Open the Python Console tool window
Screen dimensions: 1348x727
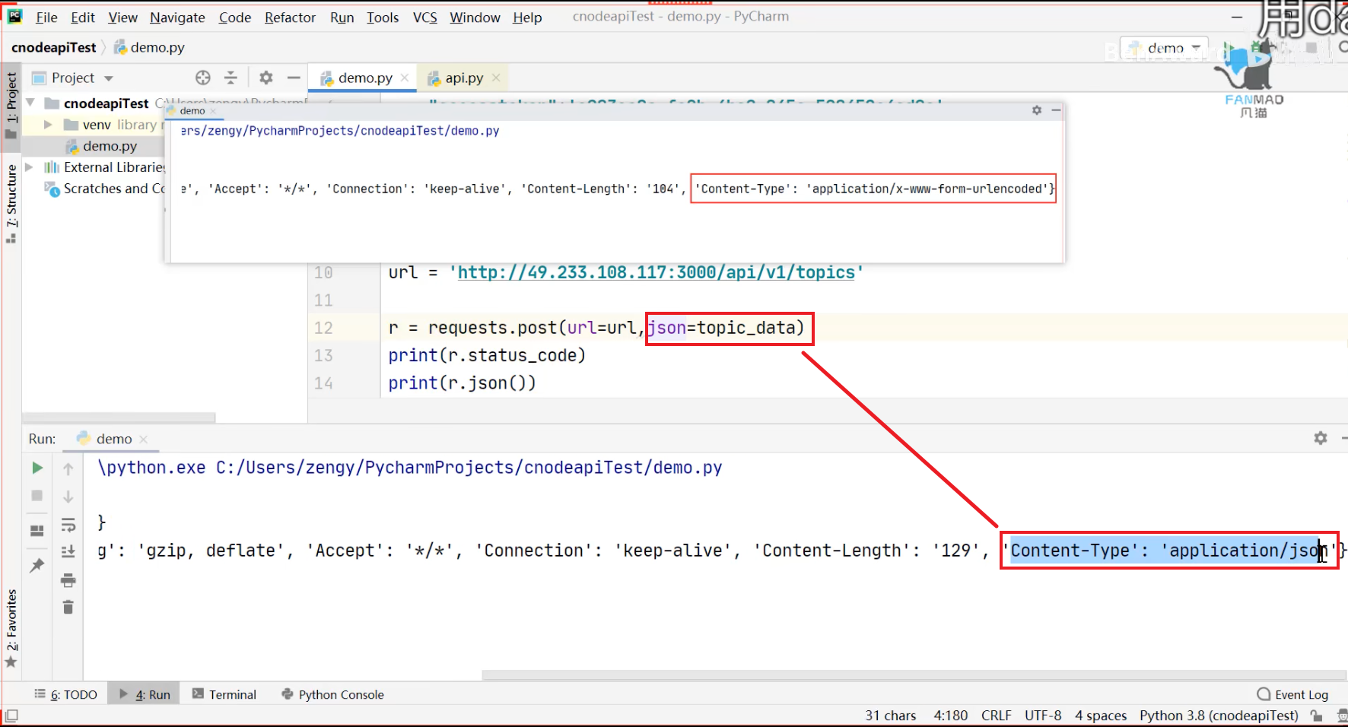[333, 694]
